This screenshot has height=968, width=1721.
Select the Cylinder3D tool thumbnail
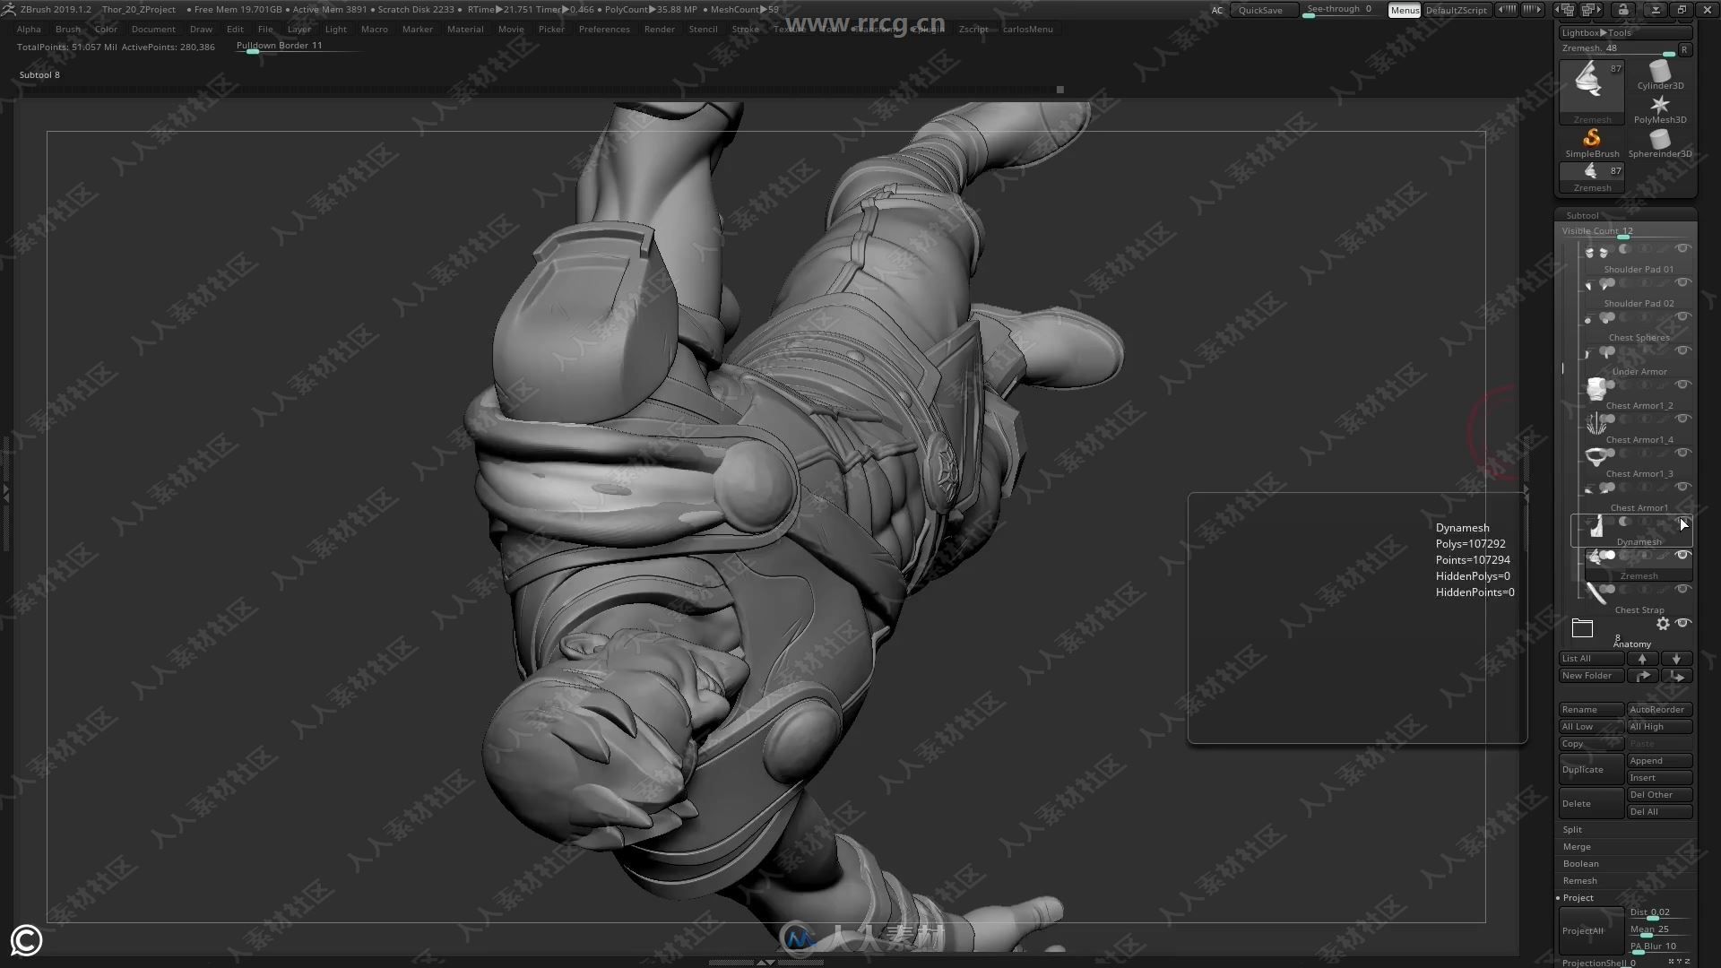(1660, 74)
